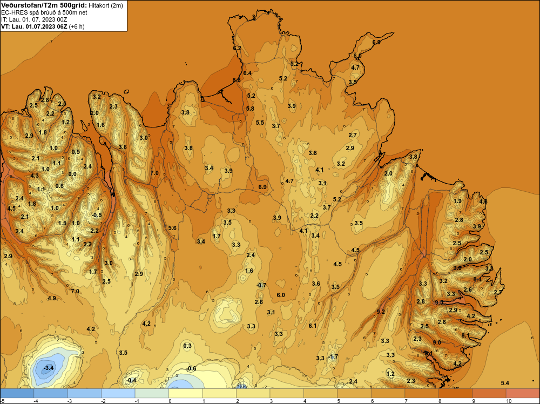
Task: Select the line "EC-HRES spá brúuð á 500m net"
Action: click(44, 12)
